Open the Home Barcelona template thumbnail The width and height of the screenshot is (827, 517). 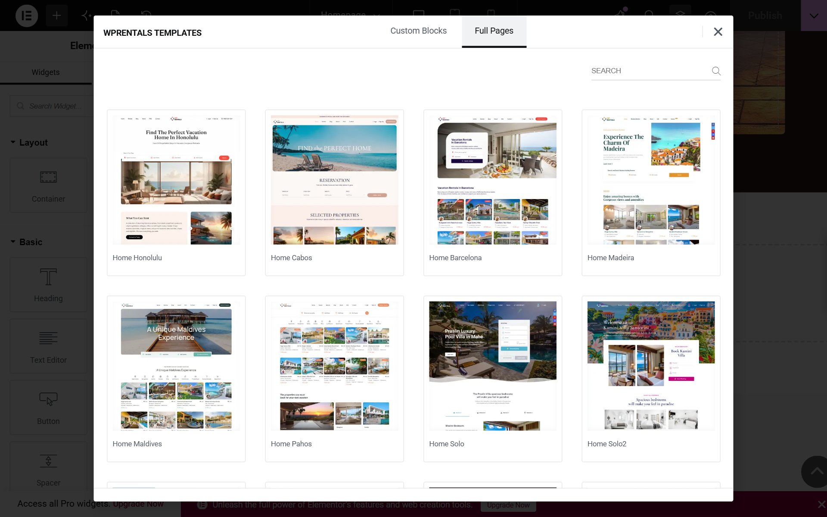coord(493,180)
